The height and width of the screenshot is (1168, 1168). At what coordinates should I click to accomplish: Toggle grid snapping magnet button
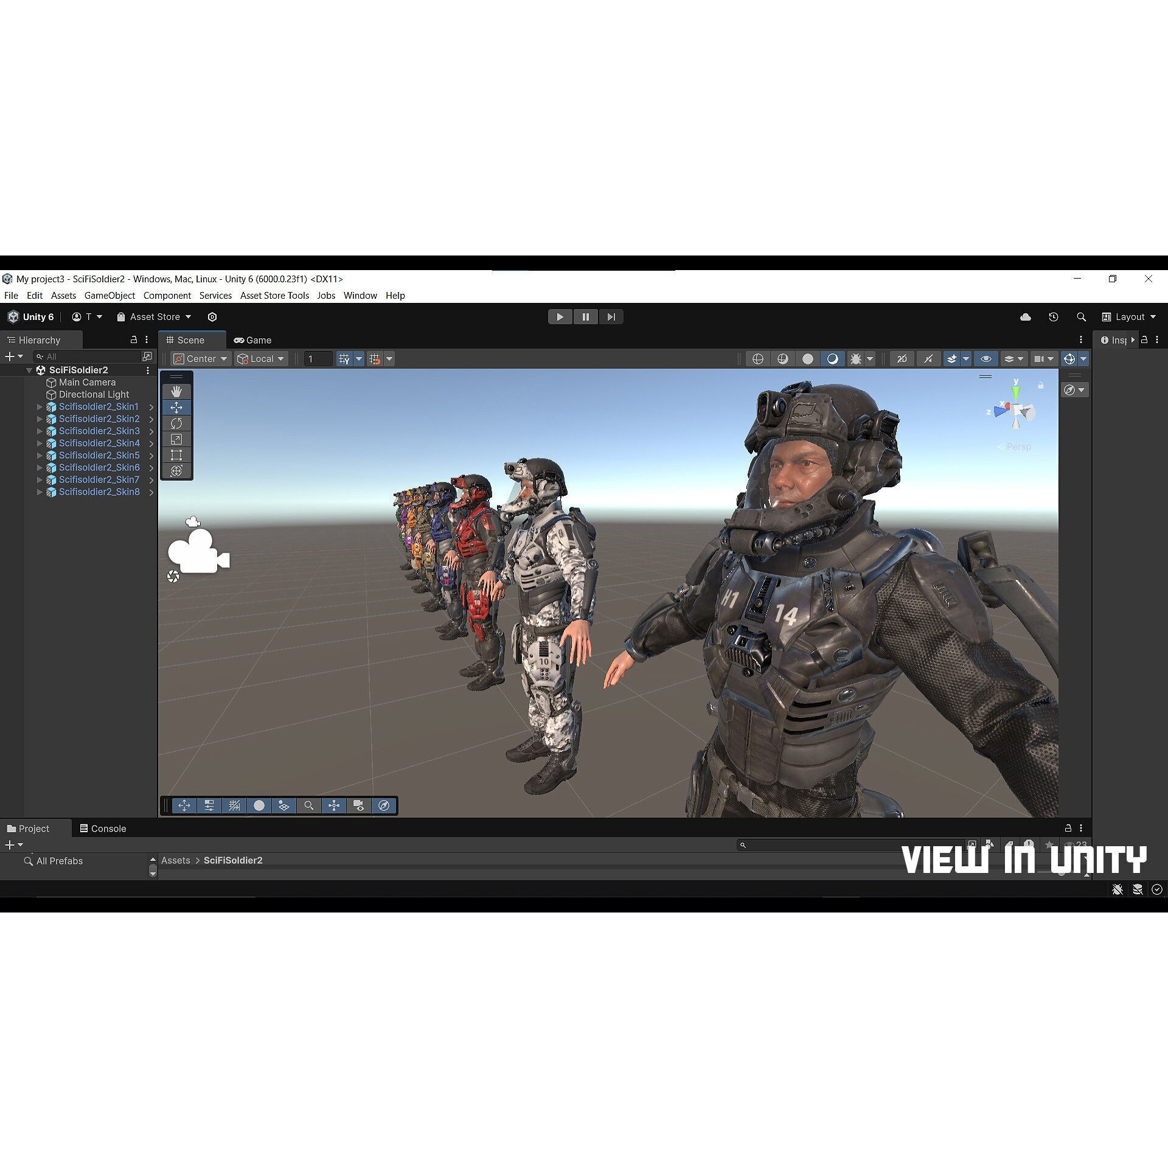(375, 359)
